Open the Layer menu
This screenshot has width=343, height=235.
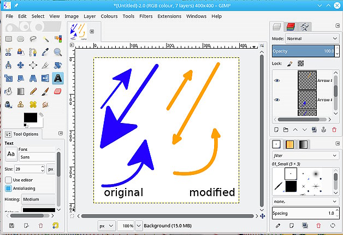(90, 16)
